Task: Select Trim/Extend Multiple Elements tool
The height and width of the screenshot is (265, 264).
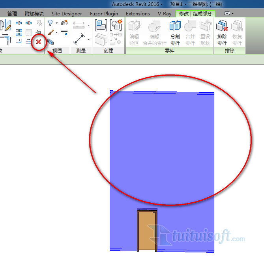Action: pos(28,41)
